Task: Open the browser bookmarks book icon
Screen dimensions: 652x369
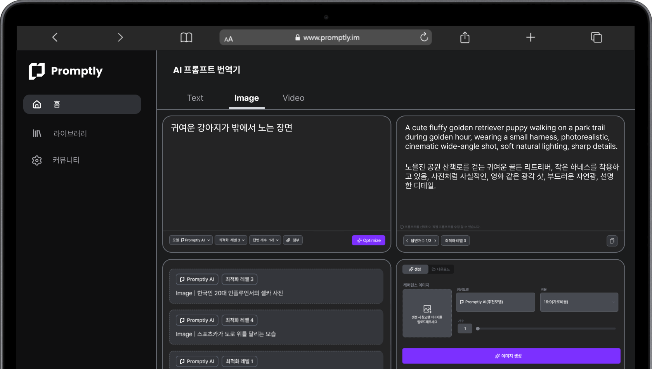Action: [x=186, y=38]
